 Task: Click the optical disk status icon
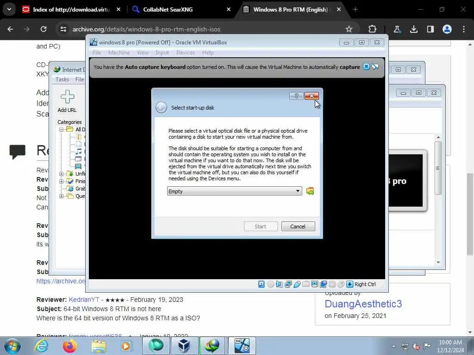pyautogui.click(x=270, y=284)
